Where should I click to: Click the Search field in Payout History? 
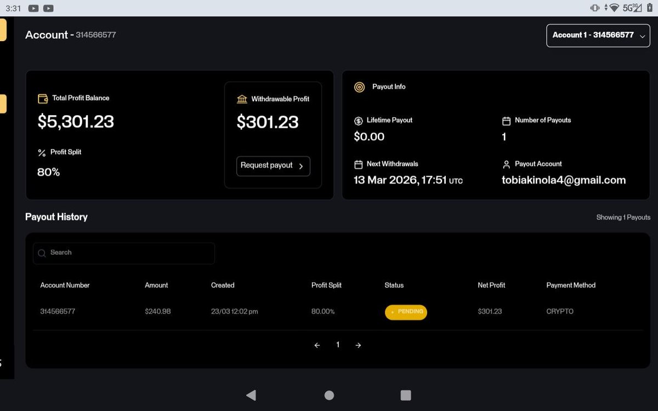click(124, 253)
